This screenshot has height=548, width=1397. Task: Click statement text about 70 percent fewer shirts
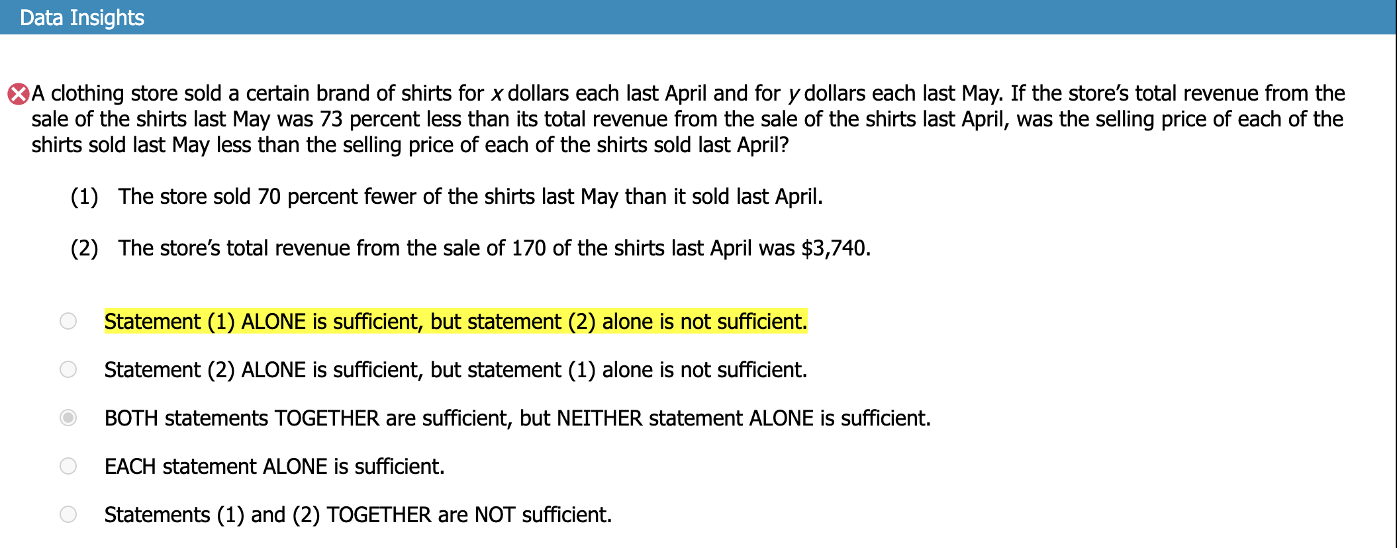(470, 197)
